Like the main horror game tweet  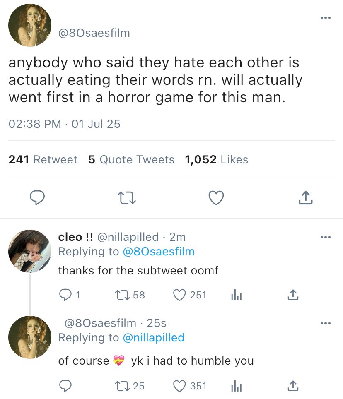216,199
